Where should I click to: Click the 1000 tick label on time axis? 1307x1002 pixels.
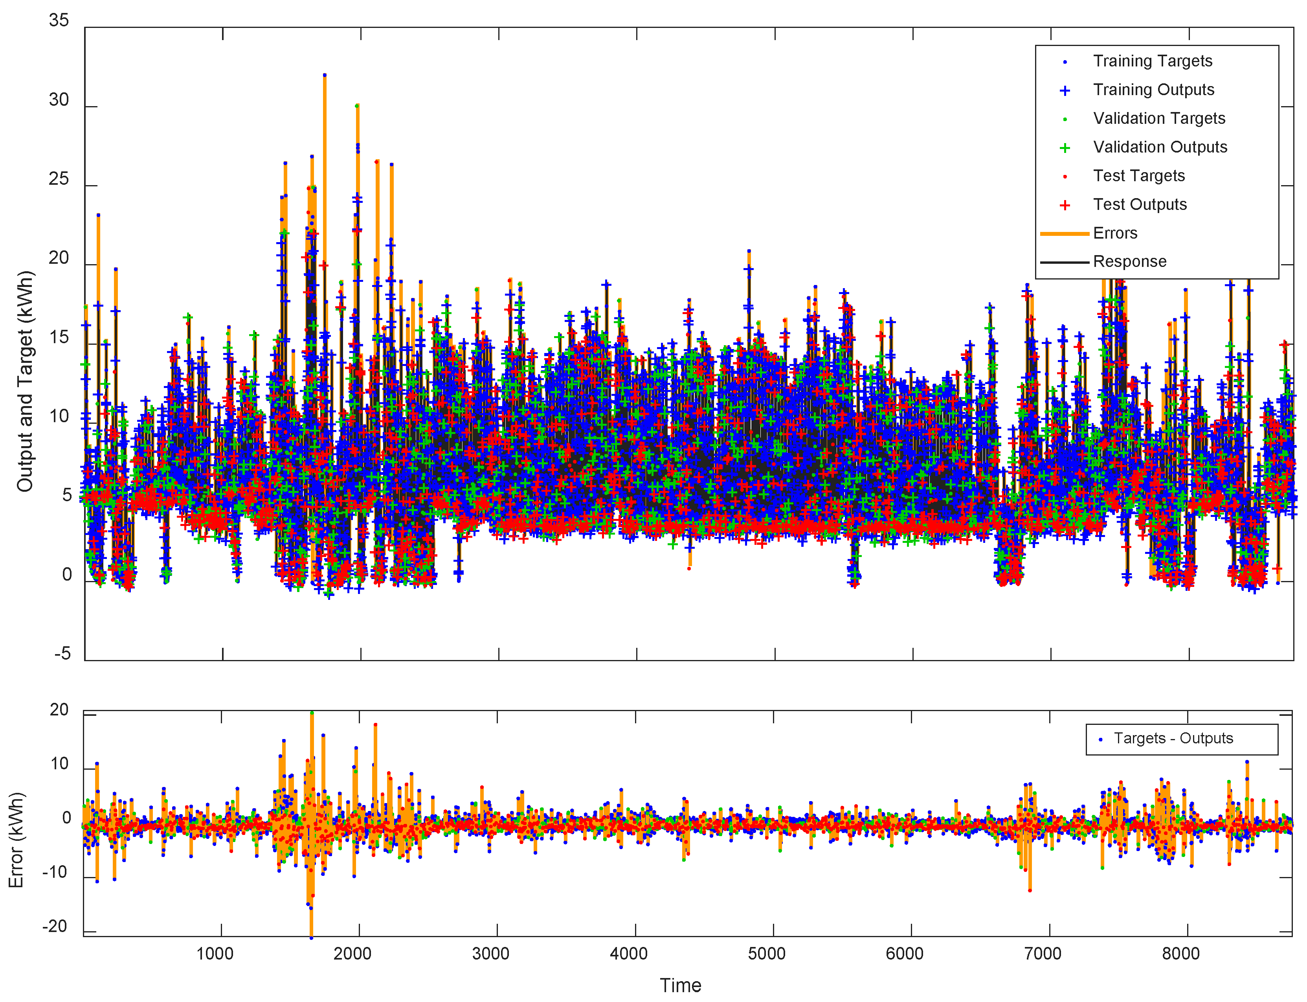[x=215, y=954]
